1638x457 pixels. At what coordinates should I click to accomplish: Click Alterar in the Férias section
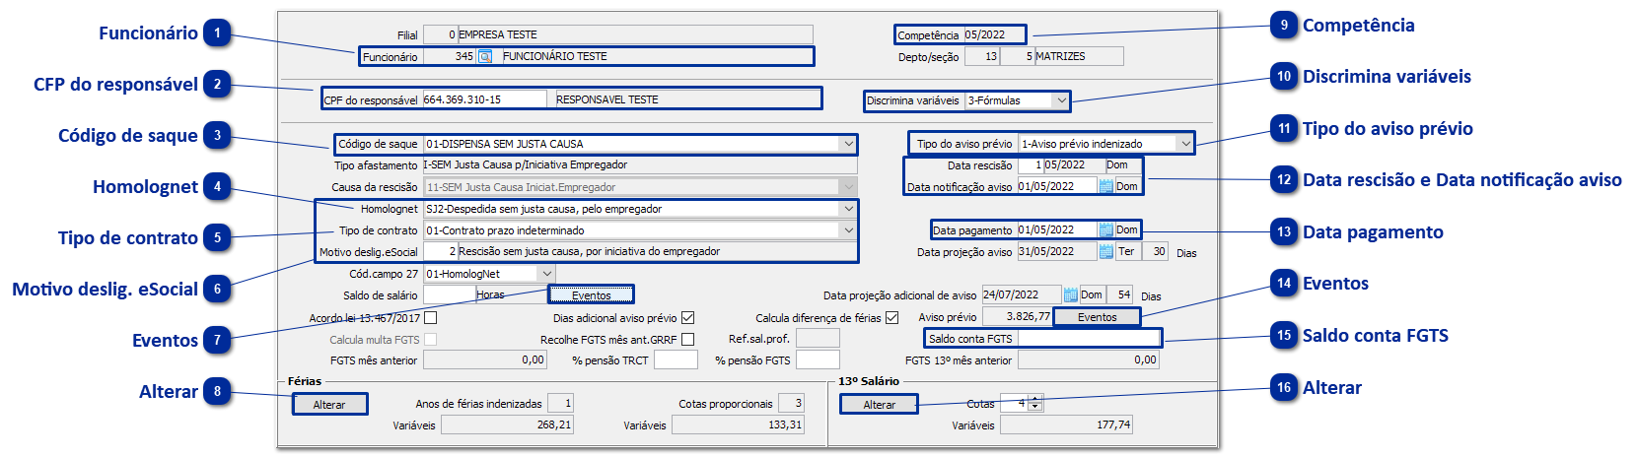[x=329, y=405]
